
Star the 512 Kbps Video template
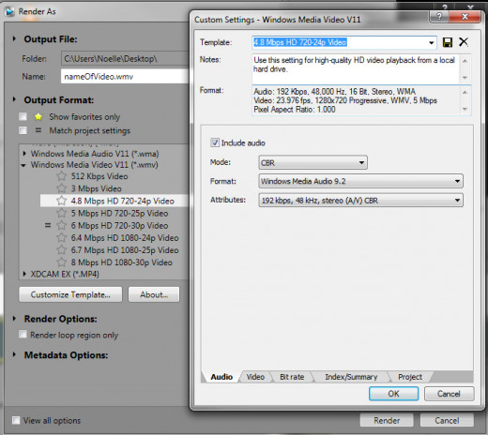point(62,176)
